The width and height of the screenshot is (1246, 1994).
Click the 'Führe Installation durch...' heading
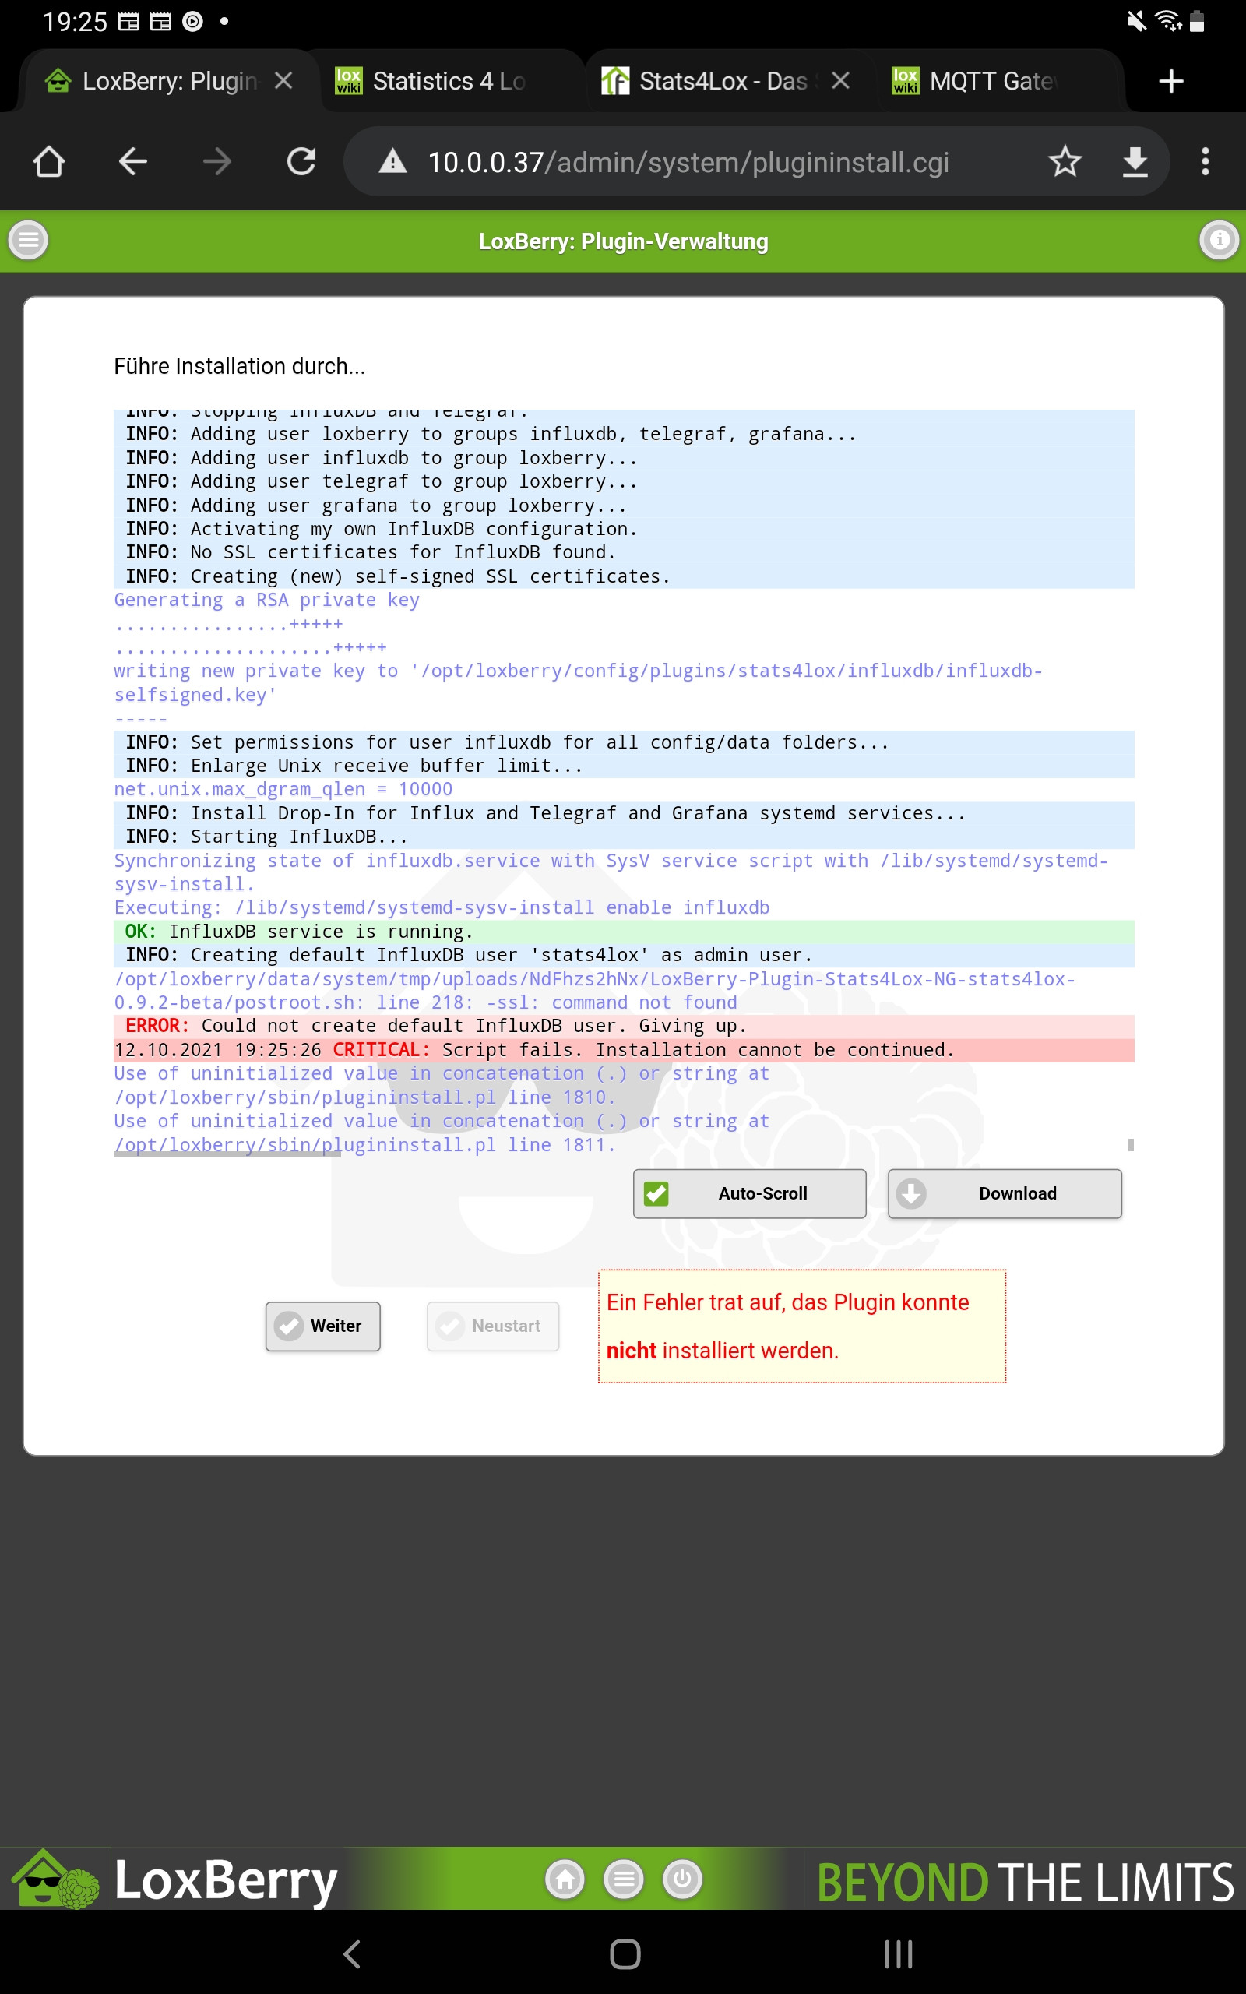(x=239, y=366)
